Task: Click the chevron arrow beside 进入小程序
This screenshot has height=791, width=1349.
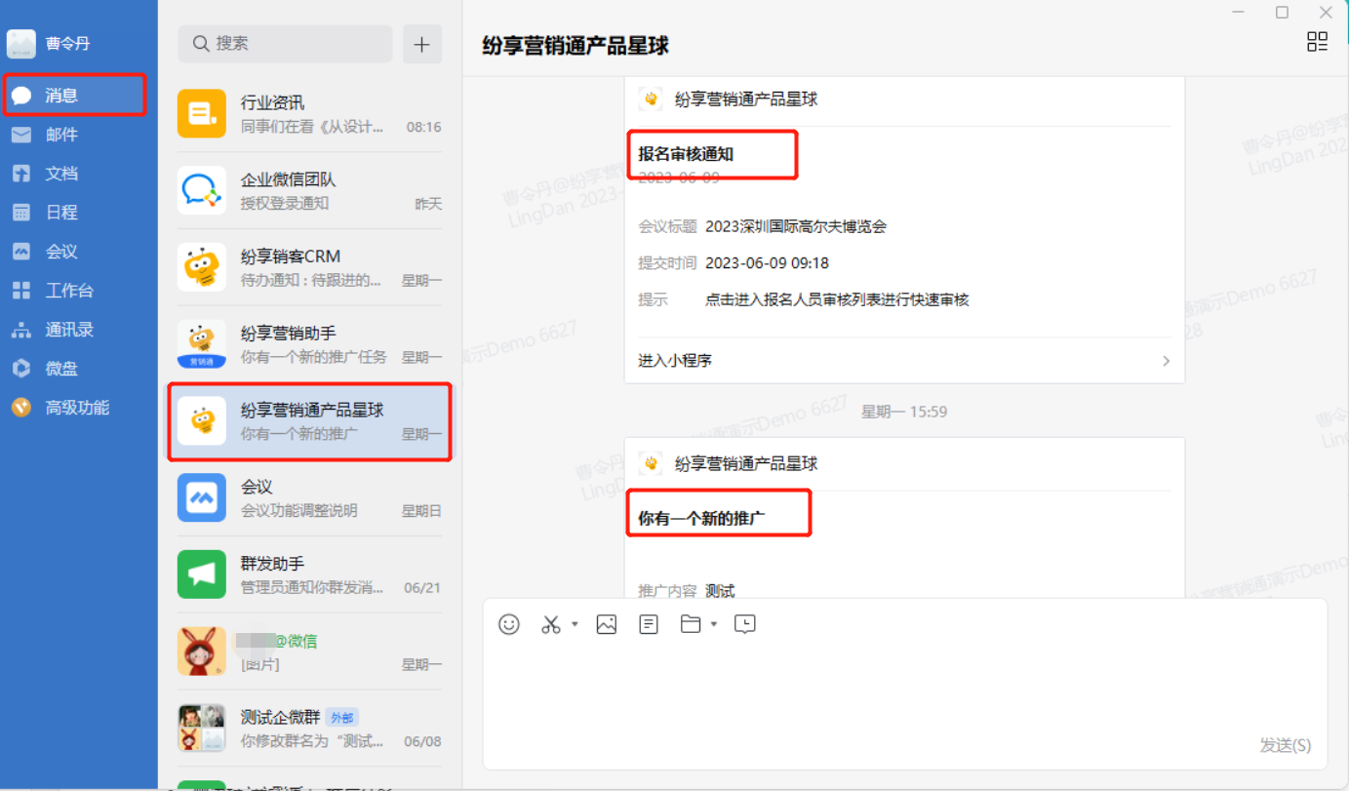Action: (x=1166, y=361)
